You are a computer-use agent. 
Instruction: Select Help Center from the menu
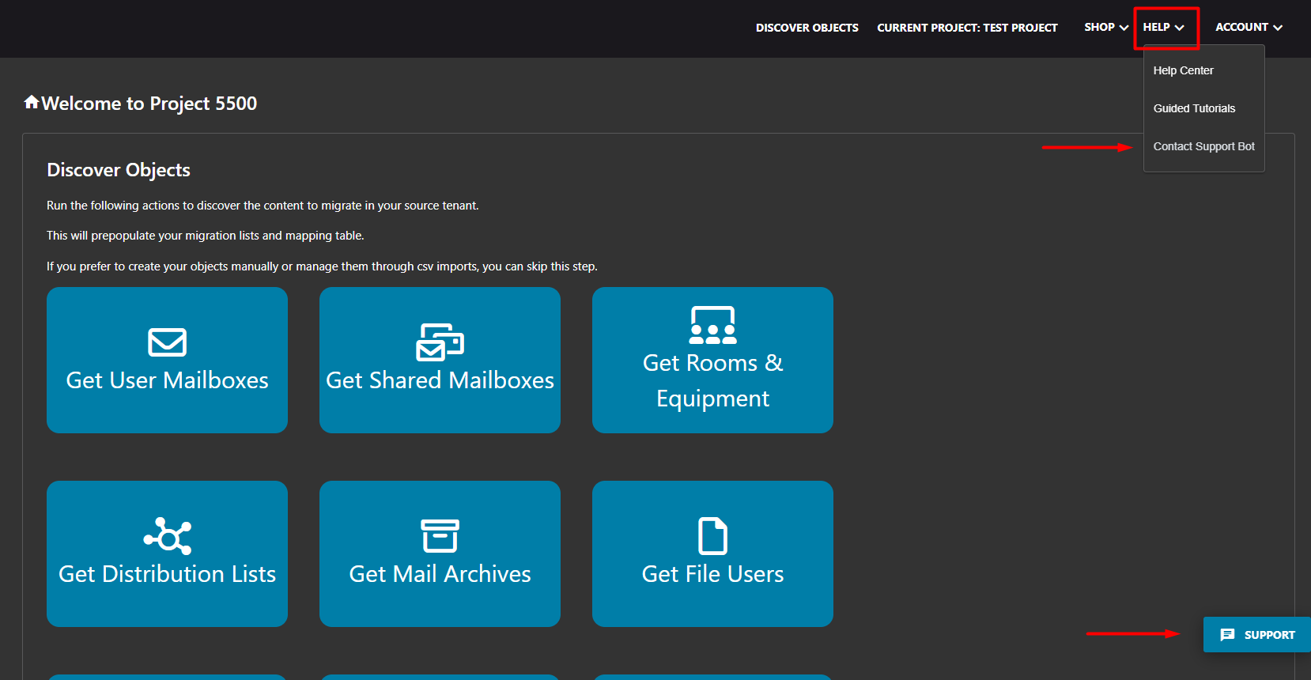point(1183,70)
